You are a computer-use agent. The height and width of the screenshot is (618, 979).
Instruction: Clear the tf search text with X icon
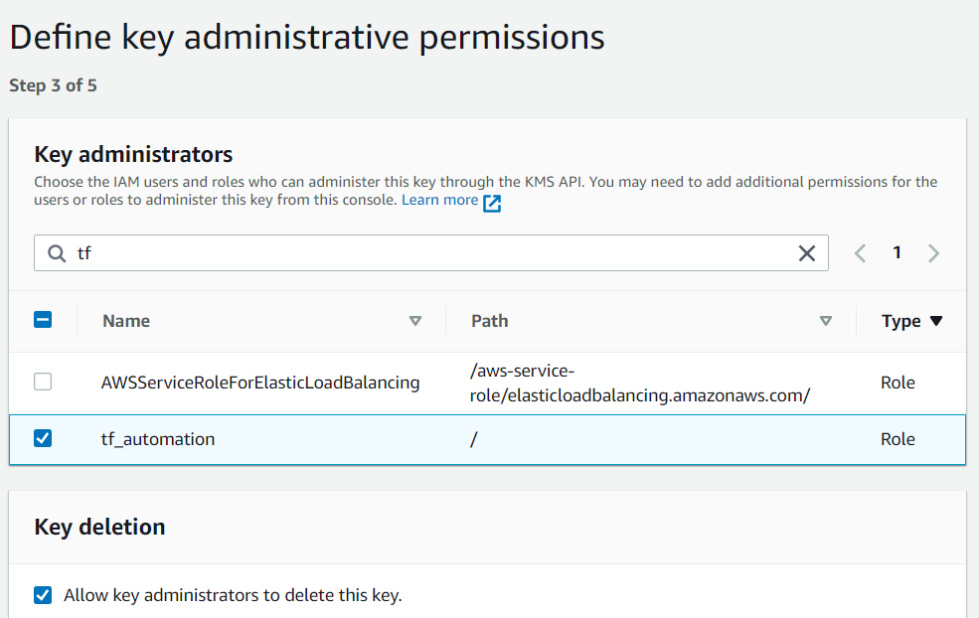click(x=807, y=253)
